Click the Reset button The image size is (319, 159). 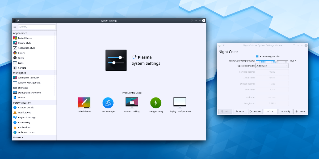point(240,112)
